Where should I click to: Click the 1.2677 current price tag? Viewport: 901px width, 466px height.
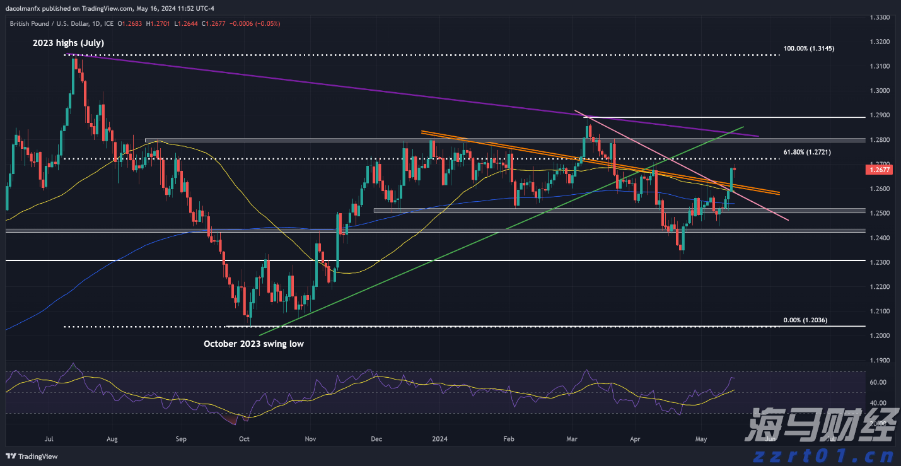tap(879, 170)
